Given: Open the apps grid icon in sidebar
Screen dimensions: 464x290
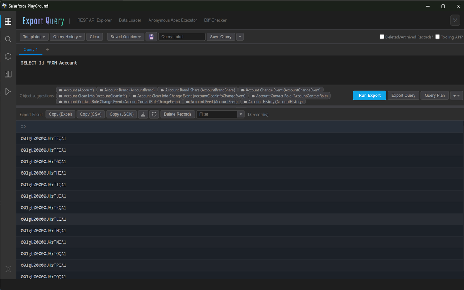Looking at the screenshot, I should point(8,21).
